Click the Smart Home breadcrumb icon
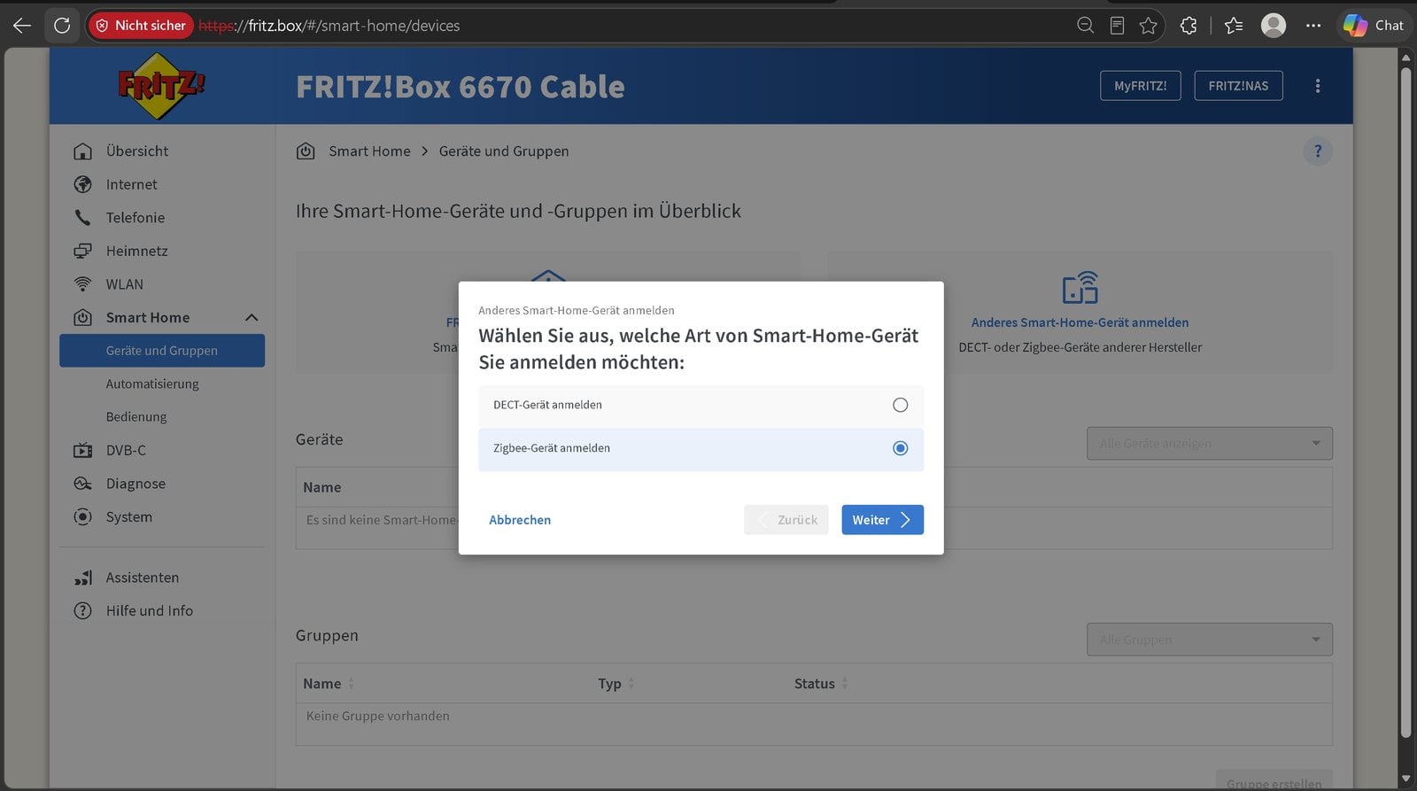The width and height of the screenshot is (1417, 791). point(306,151)
